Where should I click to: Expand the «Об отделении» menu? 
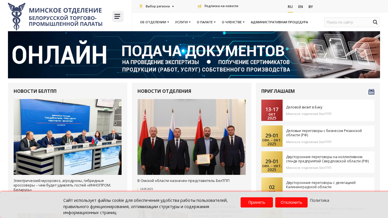tap(155, 22)
